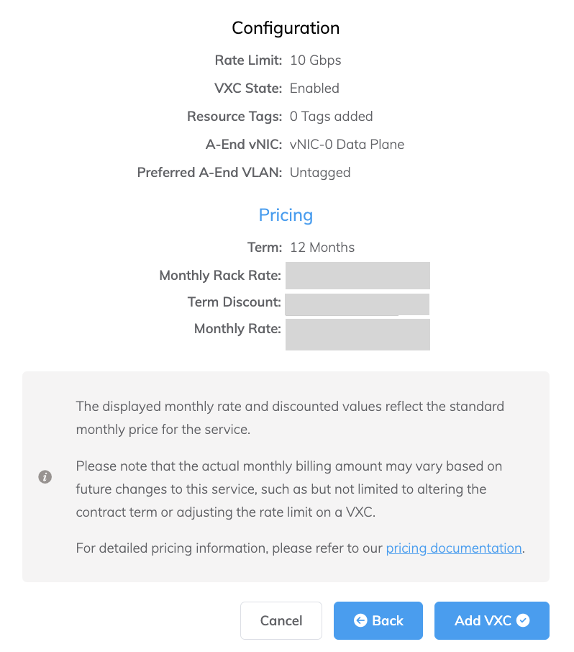
Task: Click the Cancel button
Action: (281, 620)
